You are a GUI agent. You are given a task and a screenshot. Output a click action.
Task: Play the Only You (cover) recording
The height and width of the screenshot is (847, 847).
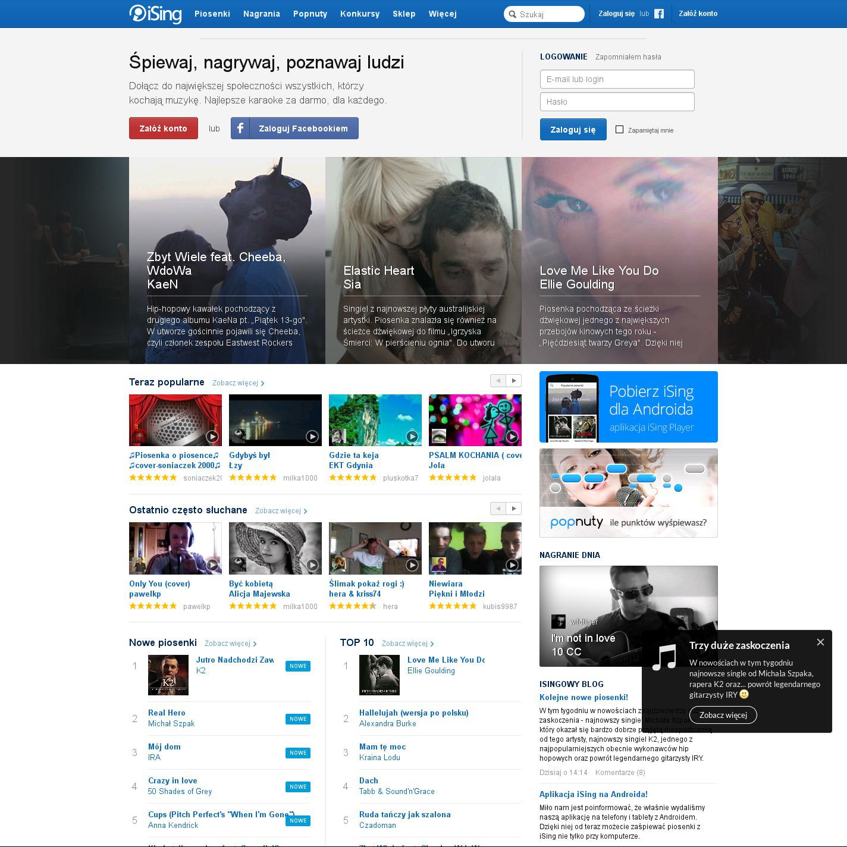(212, 565)
